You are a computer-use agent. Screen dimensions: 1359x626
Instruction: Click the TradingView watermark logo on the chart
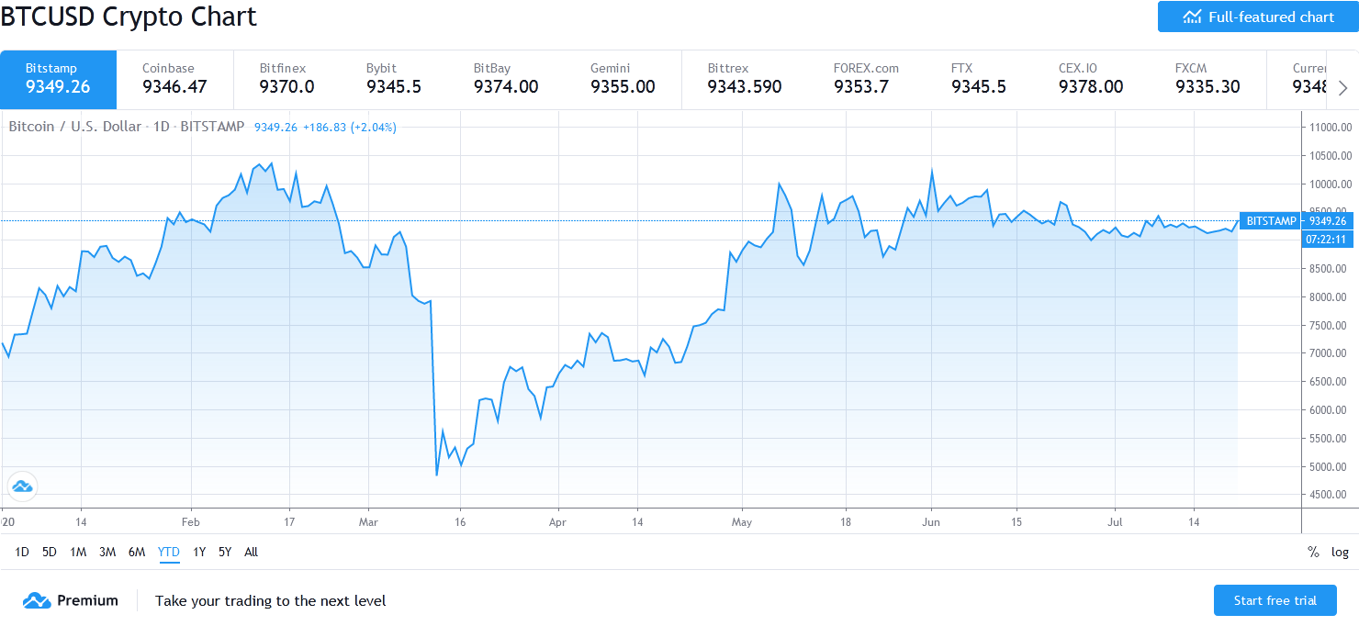tap(21, 486)
